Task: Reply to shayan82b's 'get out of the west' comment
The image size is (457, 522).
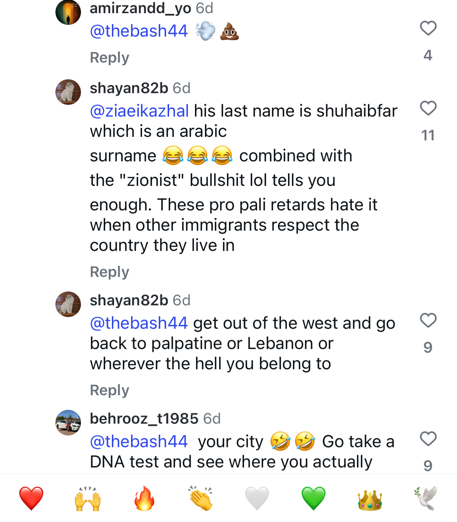Action: [x=109, y=390]
